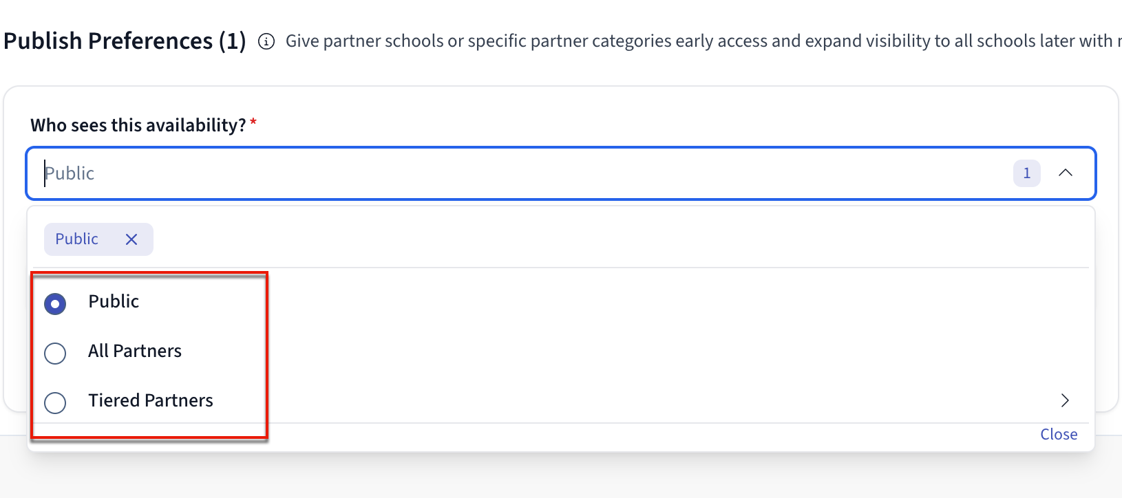Select the Public radio button
The width and height of the screenshot is (1122, 498).
55,303
